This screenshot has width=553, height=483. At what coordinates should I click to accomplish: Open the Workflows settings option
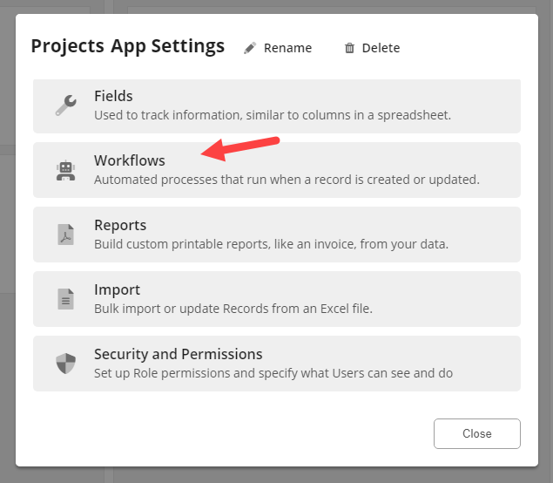tap(277, 170)
